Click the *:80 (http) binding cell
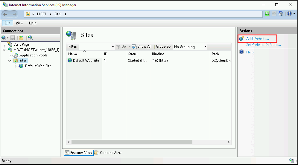The image size is (298, 165). [160, 61]
